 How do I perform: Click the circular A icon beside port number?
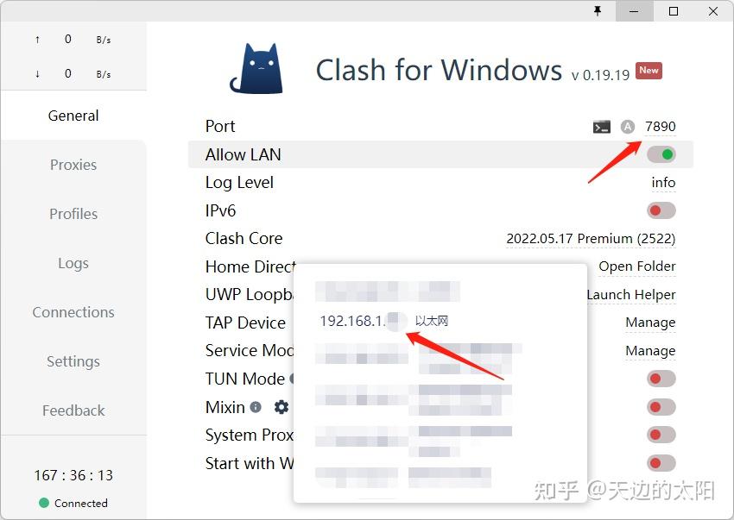click(627, 126)
